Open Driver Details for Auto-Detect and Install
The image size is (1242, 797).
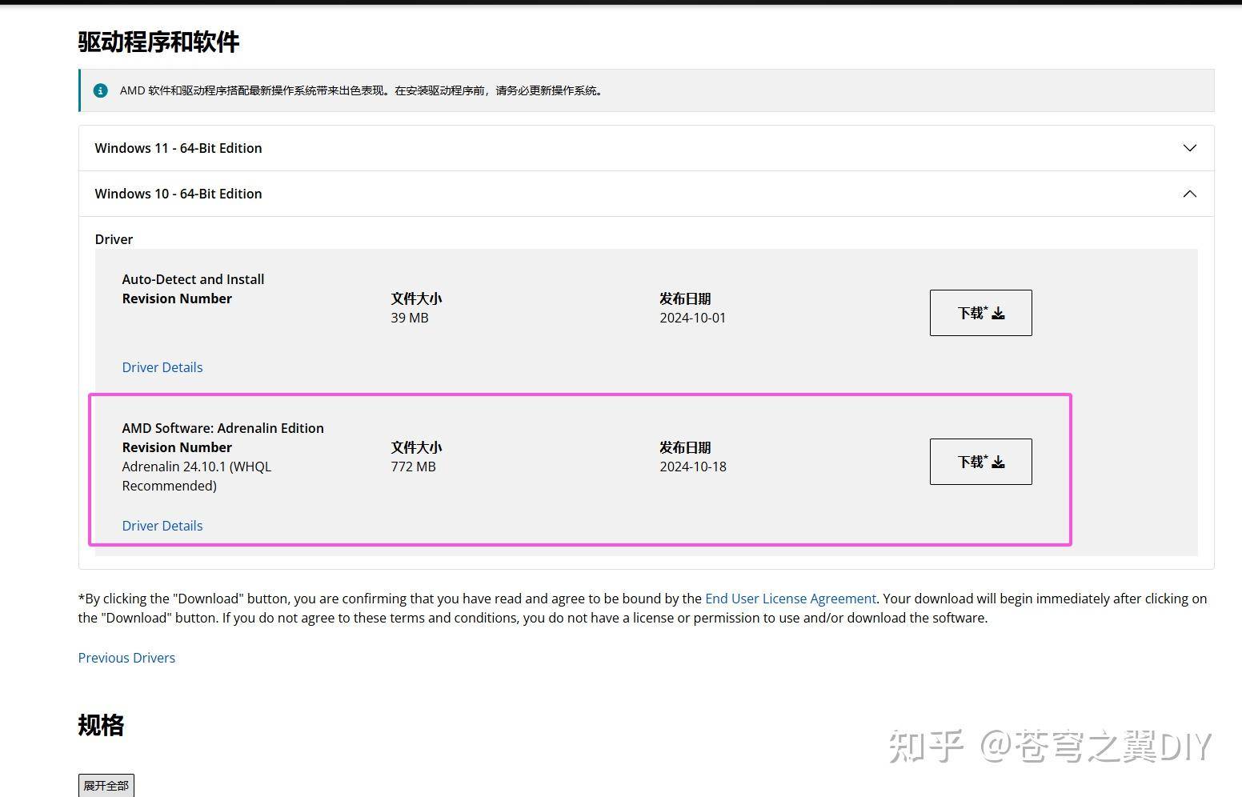pos(162,367)
